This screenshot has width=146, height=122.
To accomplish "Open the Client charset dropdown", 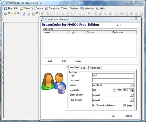I will click(131, 95).
